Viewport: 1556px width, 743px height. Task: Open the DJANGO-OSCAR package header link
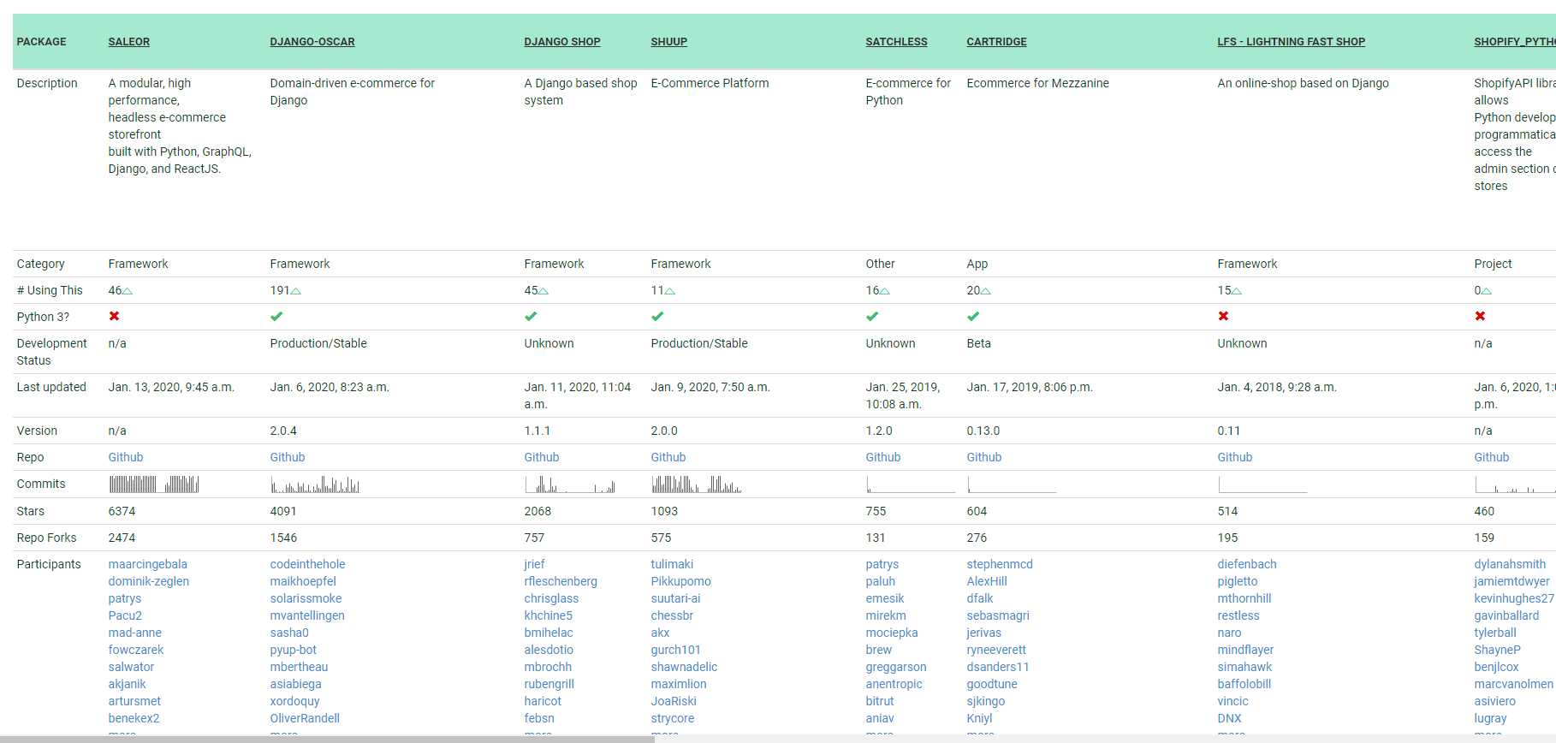coord(312,42)
